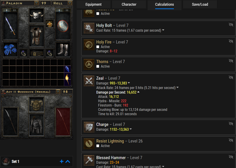Select the horned skull helmet slot
Image resolution: width=236 pixels, height=168 pixels.
[x=36, y=16]
